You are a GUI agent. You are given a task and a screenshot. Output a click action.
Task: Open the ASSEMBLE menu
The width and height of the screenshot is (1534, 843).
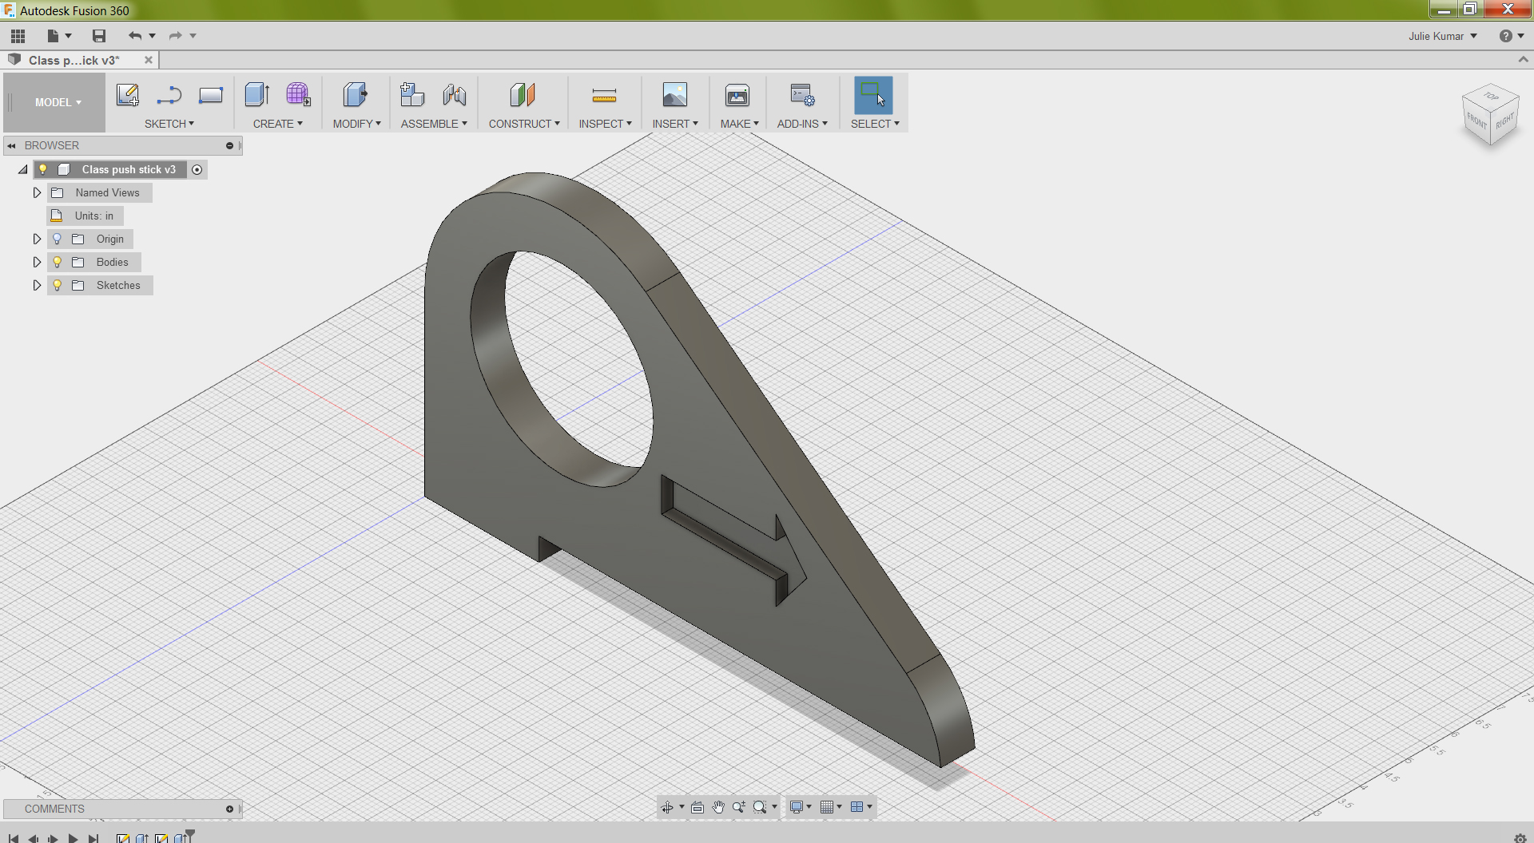[x=434, y=124]
